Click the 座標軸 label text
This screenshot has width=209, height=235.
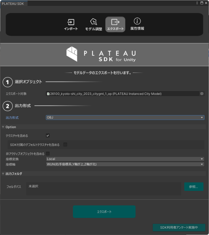[10, 164]
